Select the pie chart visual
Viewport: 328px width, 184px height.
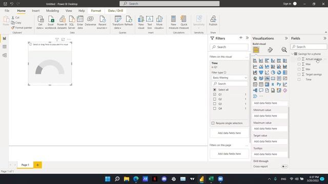click(x=273, y=73)
